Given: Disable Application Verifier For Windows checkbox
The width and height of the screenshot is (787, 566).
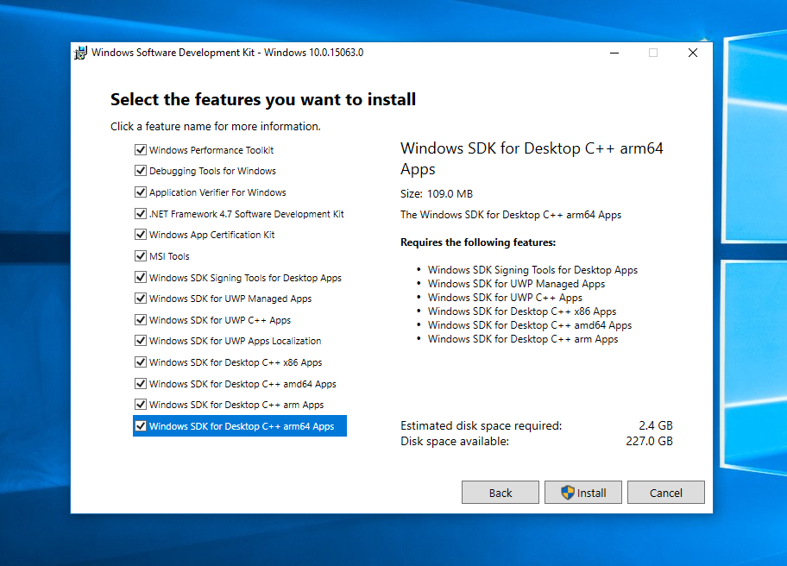Looking at the screenshot, I should pos(141,192).
